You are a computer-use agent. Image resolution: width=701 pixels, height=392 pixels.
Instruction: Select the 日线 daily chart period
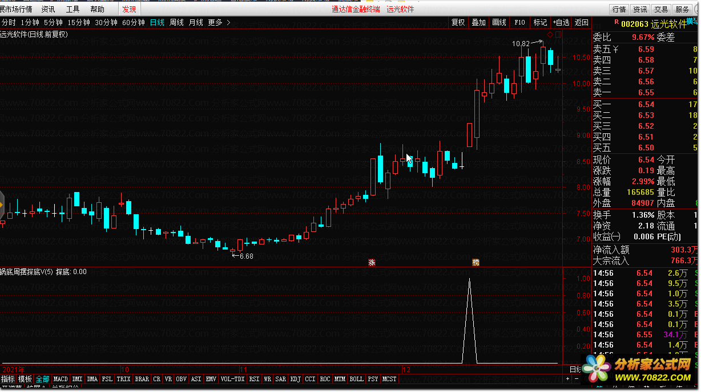coord(157,23)
